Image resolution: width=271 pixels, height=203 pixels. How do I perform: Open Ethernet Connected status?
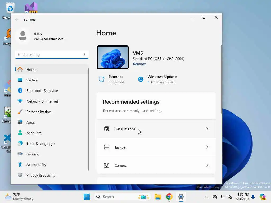pos(111,79)
